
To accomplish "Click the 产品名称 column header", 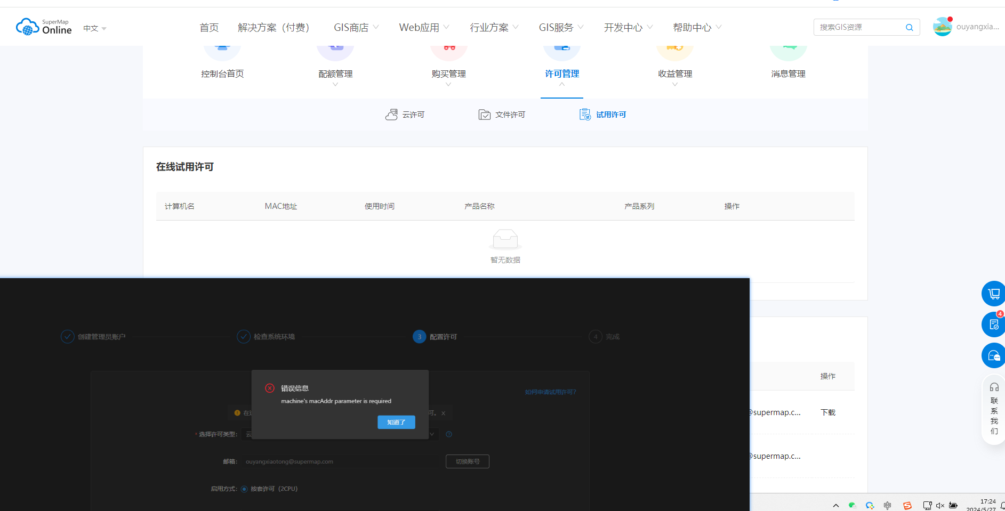I will 479,206.
